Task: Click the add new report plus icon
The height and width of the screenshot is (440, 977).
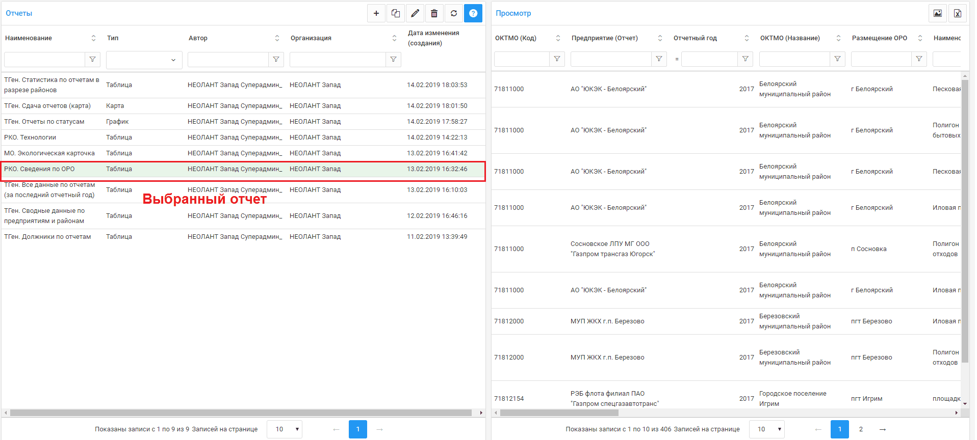Action: (376, 13)
